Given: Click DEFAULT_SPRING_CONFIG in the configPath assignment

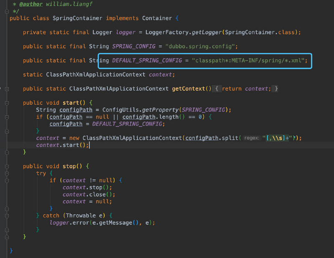Looking at the screenshot, I should [x=127, y=124].
